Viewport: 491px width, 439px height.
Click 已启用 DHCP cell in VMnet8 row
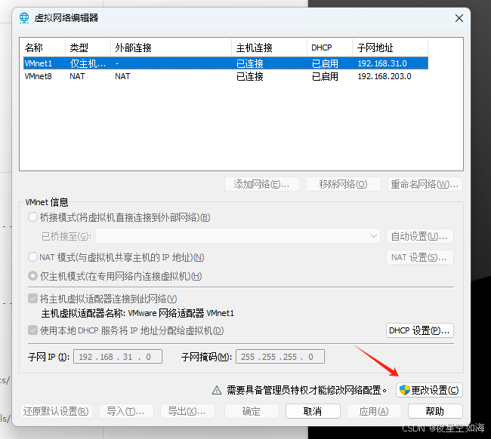click(x=325, y=76)
